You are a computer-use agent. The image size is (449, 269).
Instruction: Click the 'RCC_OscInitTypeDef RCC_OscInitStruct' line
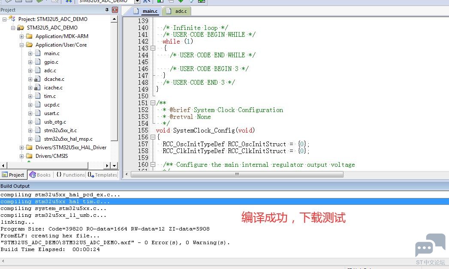pos(236,144)
